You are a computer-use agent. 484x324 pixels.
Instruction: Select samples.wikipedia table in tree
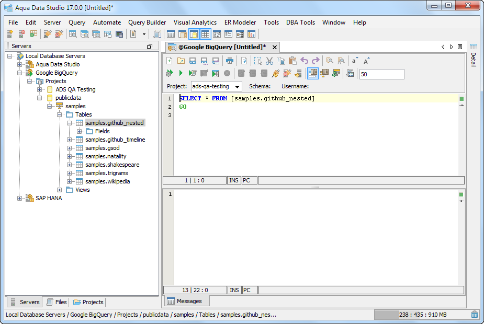[107, 181]
